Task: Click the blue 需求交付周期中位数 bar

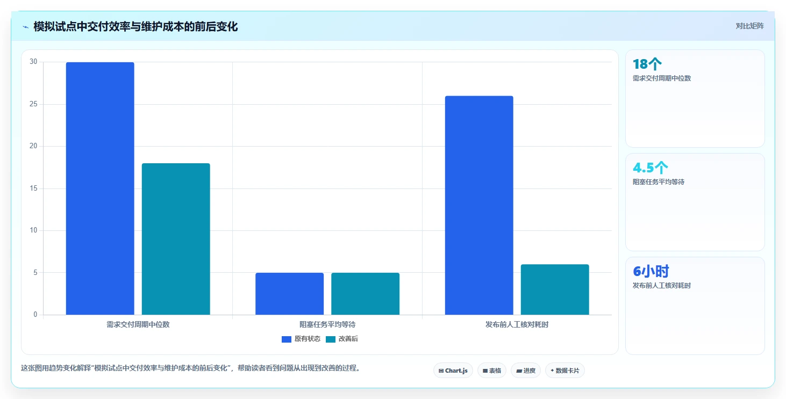Action: tap(100, 188)
